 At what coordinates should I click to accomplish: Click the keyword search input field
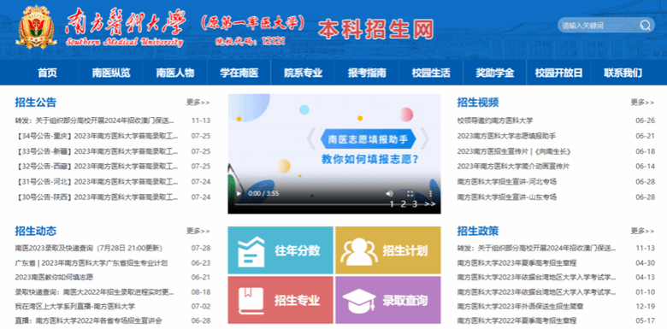coord(598,26)
